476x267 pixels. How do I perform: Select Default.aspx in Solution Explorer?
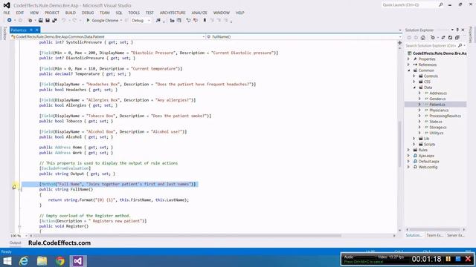[x=428, y=162]
